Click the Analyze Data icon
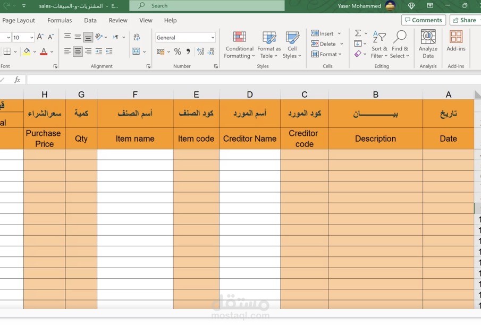The height and width of the screenshot is (327, 481). (428, 44)
